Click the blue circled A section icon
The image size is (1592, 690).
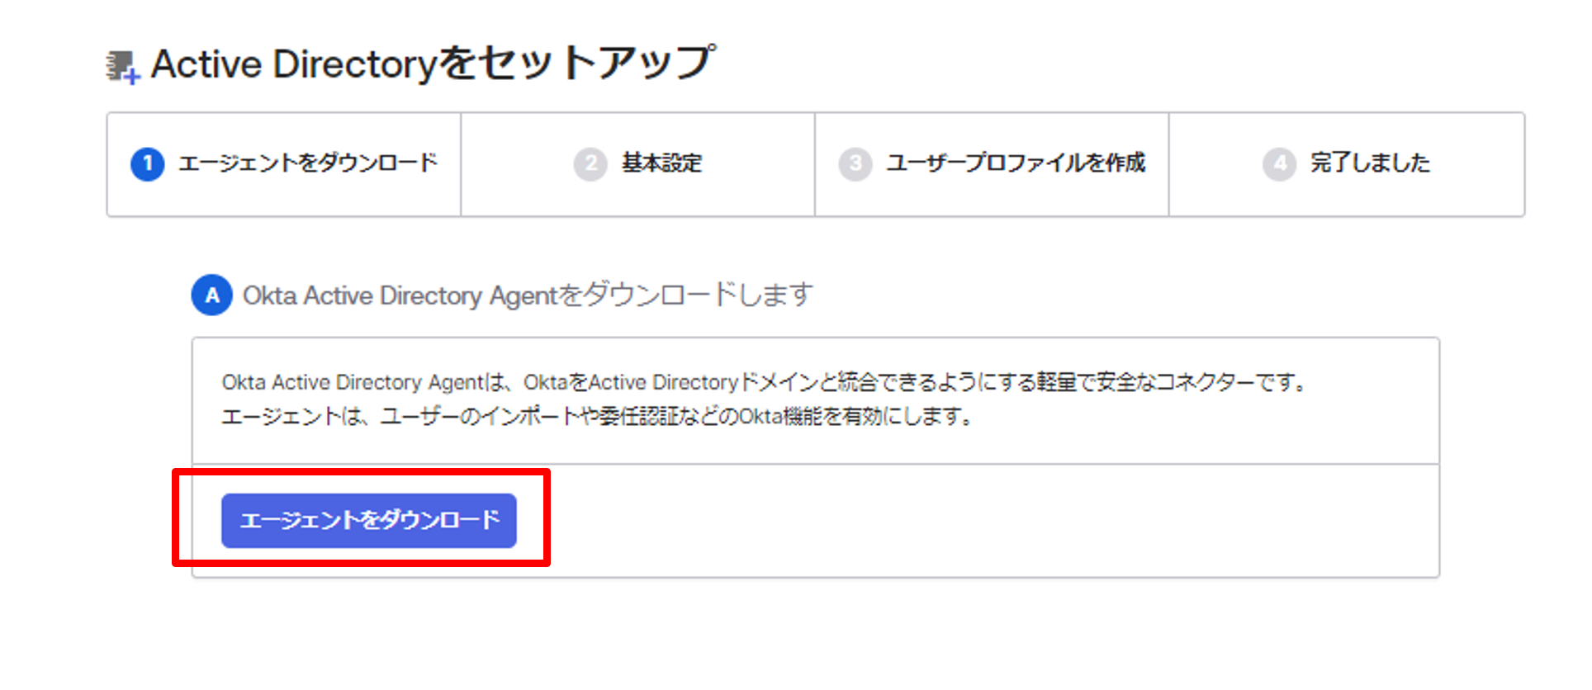pos(212,295)
